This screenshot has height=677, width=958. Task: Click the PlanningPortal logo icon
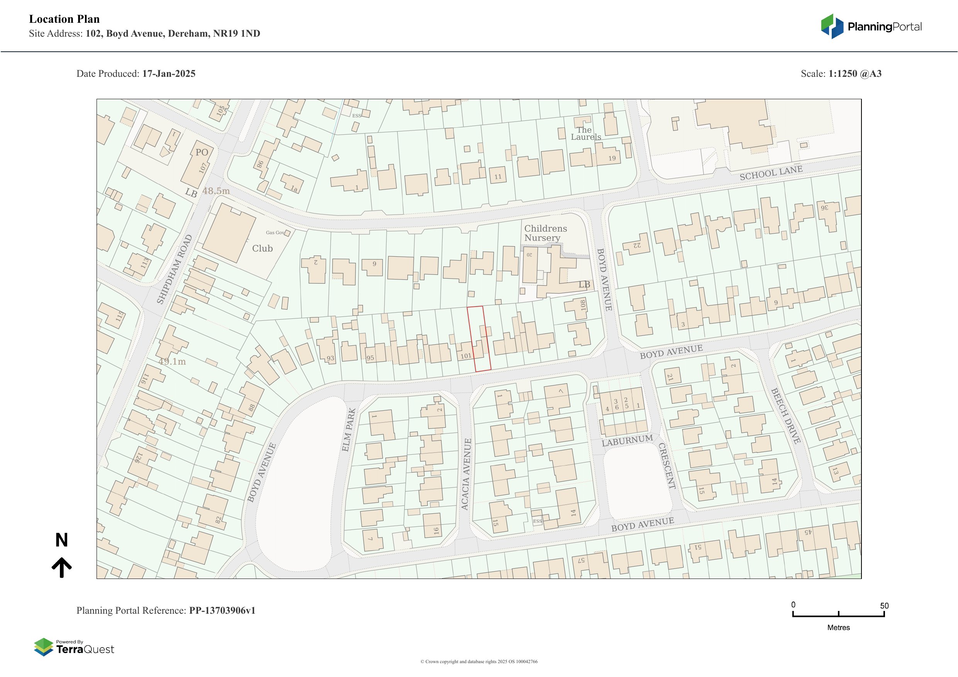[833, 26]
